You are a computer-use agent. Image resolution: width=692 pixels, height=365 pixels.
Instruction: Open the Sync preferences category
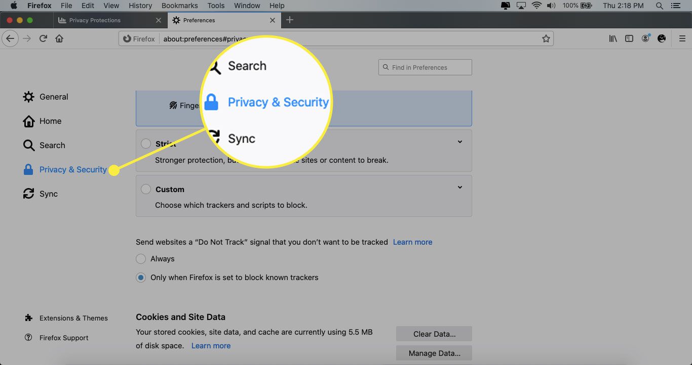[x=41, y=194]
